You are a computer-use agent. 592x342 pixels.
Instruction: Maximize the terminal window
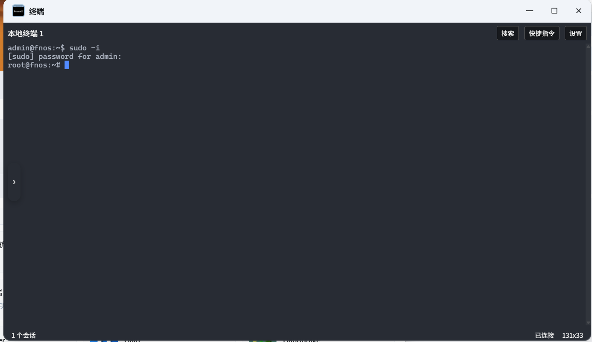pos(554,11)
